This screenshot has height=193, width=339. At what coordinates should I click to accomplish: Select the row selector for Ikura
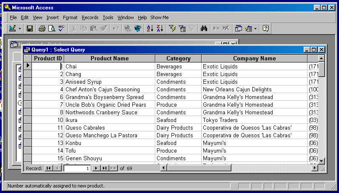coord(28,120)
